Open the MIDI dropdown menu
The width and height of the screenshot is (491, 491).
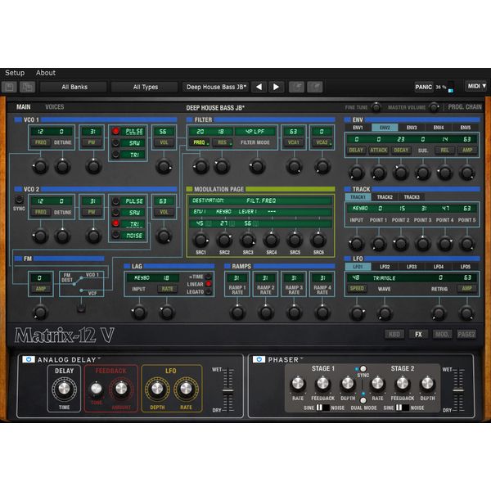[x=476, y=86]
